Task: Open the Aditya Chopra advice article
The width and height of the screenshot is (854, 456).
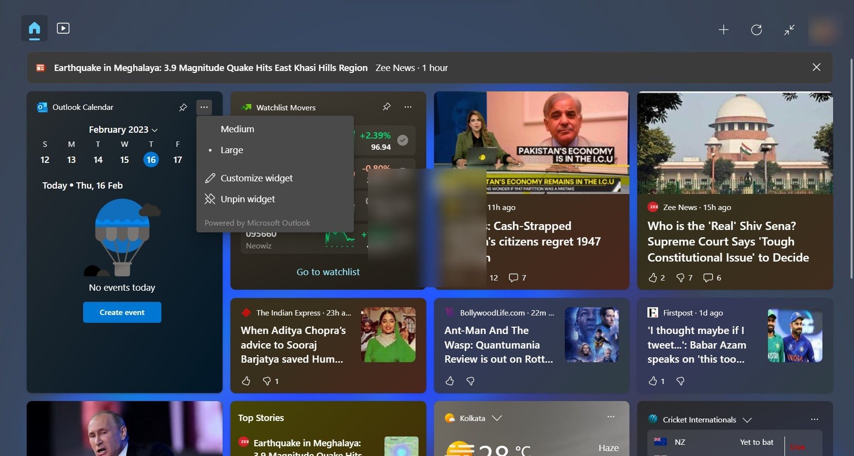Action: (293, 345)
